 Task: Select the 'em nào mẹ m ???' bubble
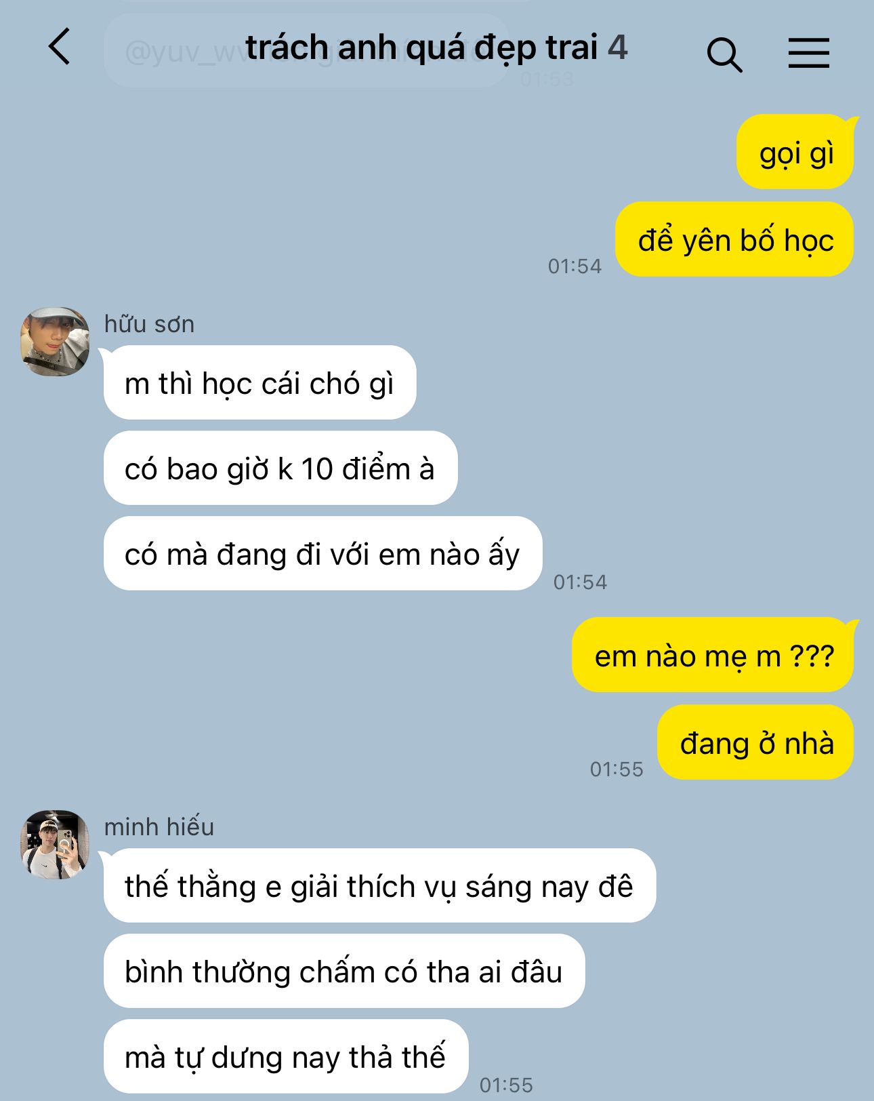pyautogui.click(x=713, y=655)
